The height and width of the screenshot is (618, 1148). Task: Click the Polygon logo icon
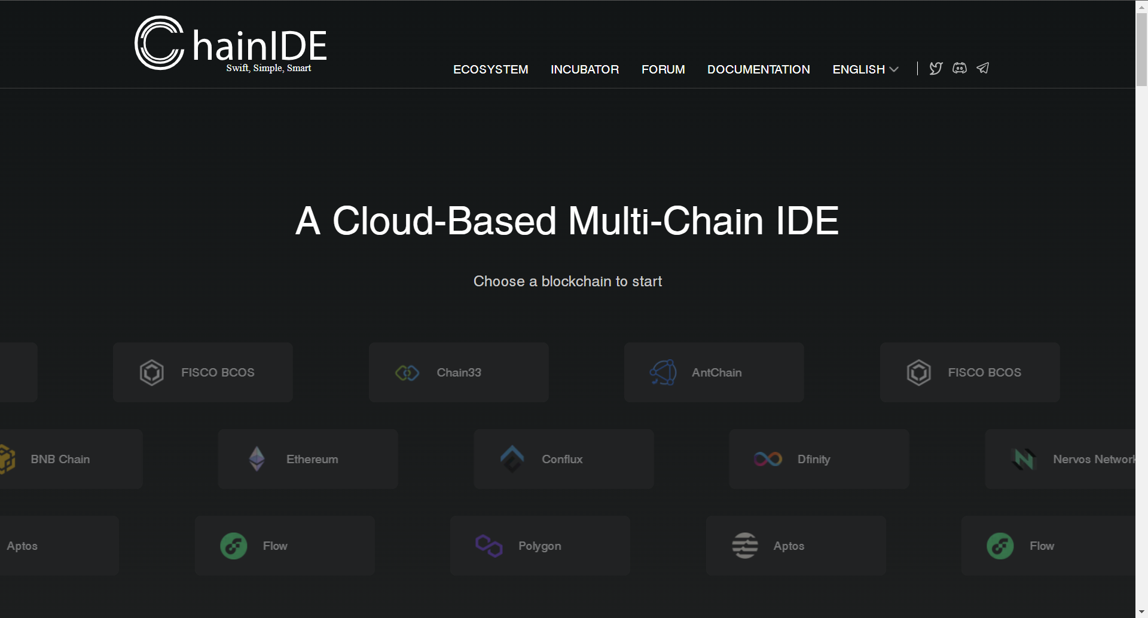click(x=489, y=546)
